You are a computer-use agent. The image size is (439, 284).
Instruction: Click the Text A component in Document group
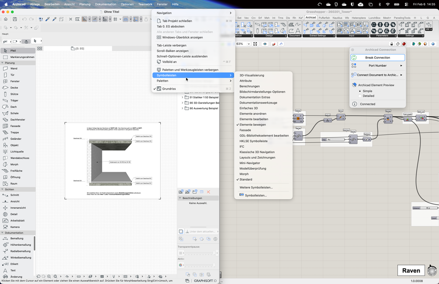[x=298, y=31]
